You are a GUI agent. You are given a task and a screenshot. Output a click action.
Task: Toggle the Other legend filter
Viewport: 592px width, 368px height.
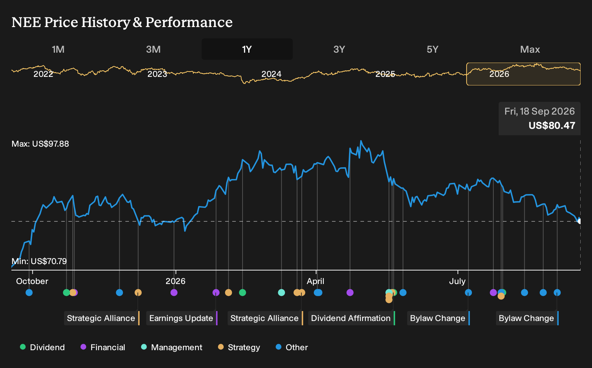point(292,347)
